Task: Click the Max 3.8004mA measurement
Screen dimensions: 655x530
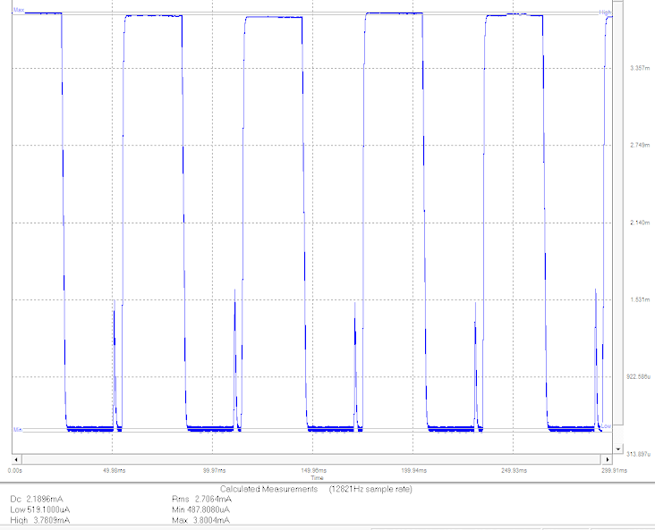Action: click(201, 520)
